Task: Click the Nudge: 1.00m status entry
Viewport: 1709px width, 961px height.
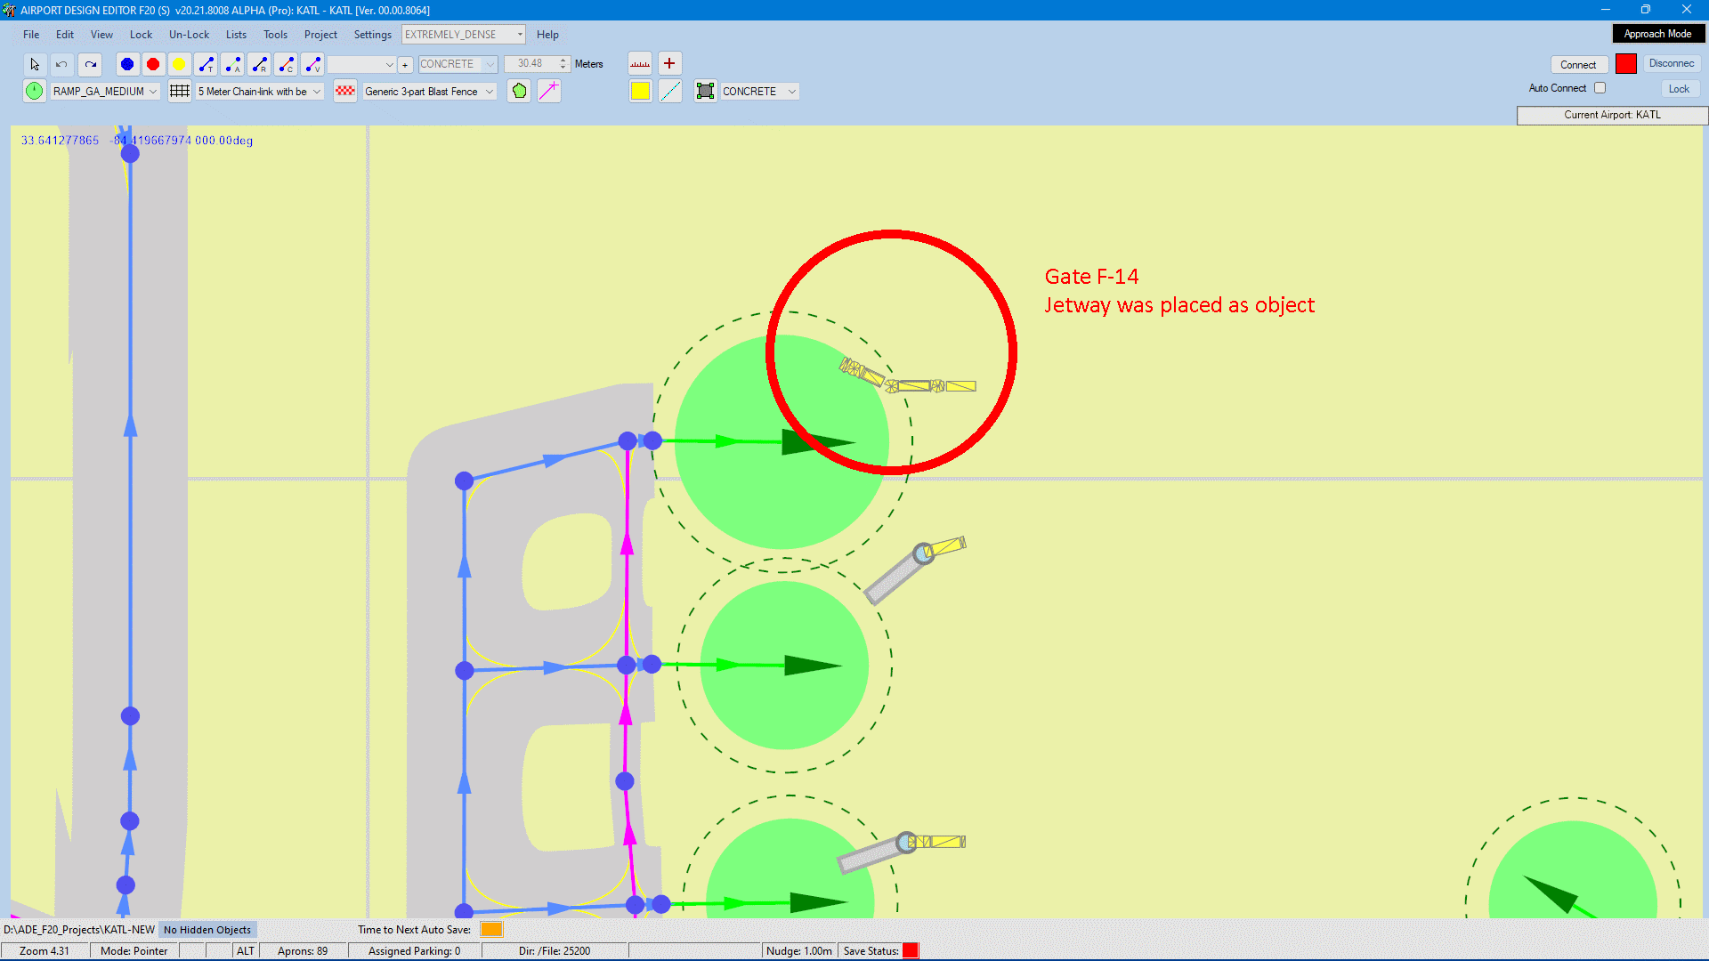Action: coord(799,951)
